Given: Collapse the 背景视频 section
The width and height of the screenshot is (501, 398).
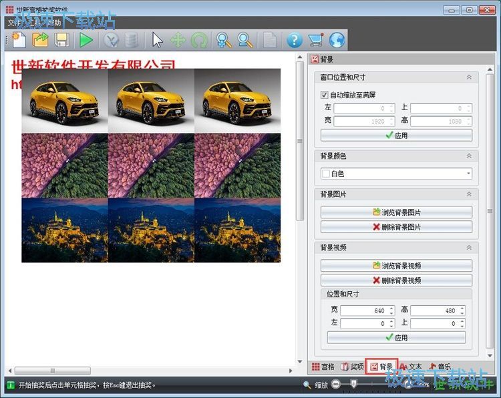Looking at the screenshot, I should 469,248.
